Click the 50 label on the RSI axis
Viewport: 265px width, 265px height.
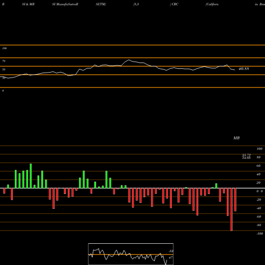pos(4,69)
